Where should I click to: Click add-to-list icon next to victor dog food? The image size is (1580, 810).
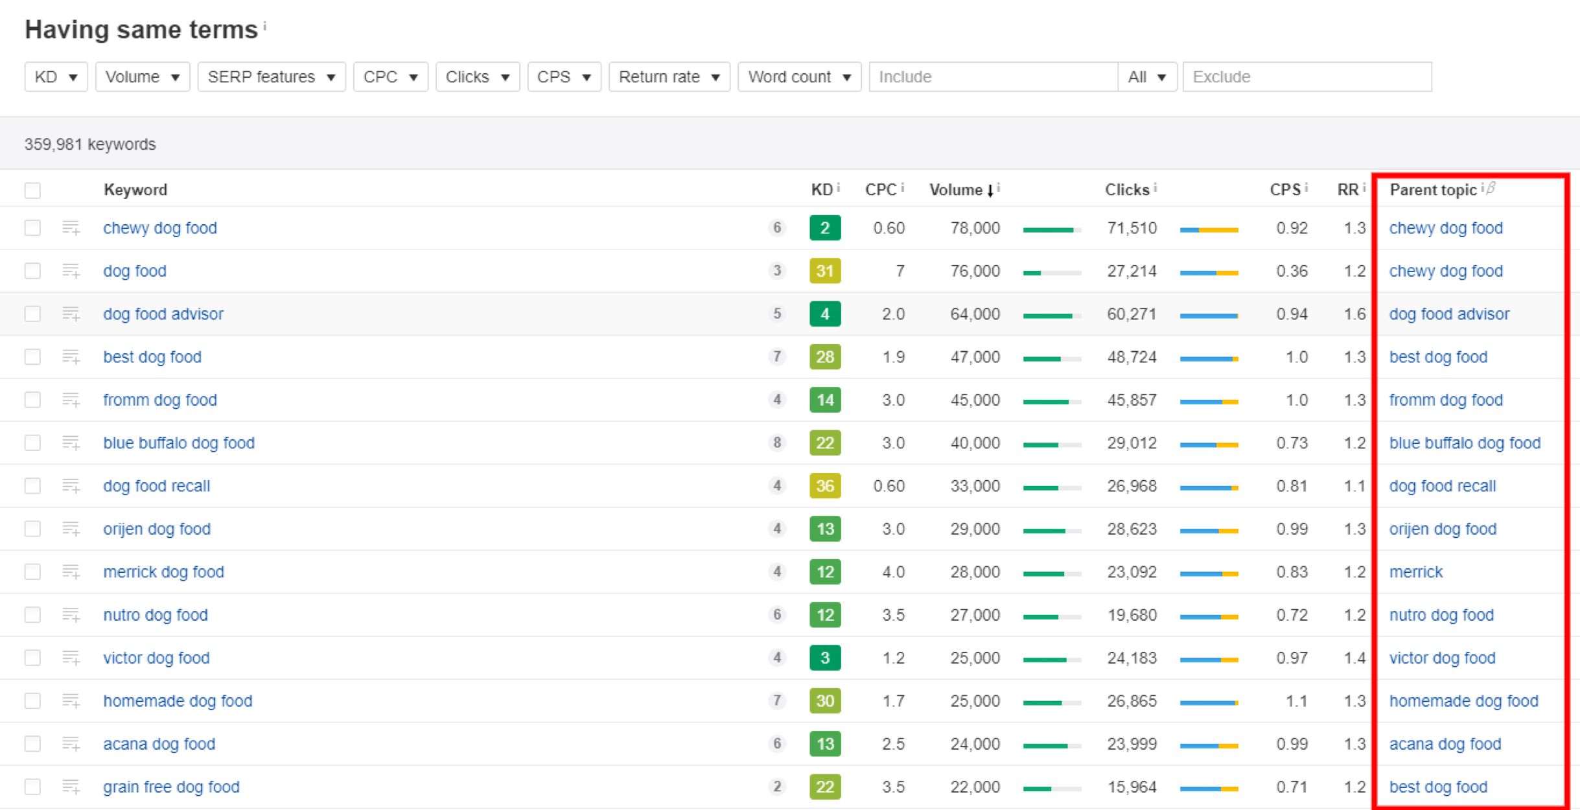[x=71, y=658]
